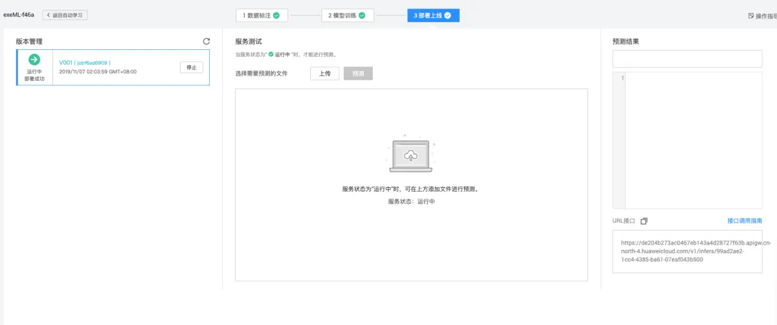
Task: Click the exeML-f46a project name
Action: pyautogui.click(x=19, y=15)
